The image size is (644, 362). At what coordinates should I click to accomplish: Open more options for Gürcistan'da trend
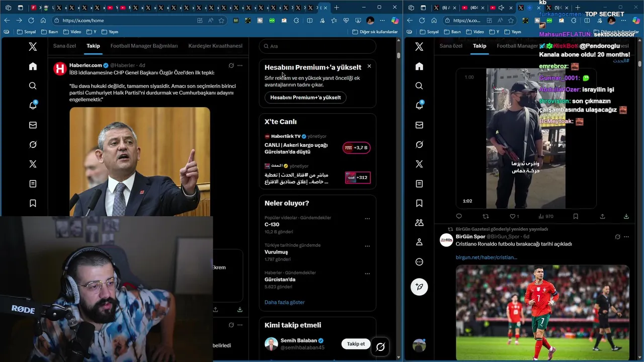click(367, 274)
